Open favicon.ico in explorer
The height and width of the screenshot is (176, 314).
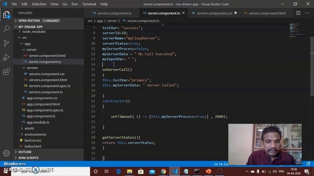[49, 140]
